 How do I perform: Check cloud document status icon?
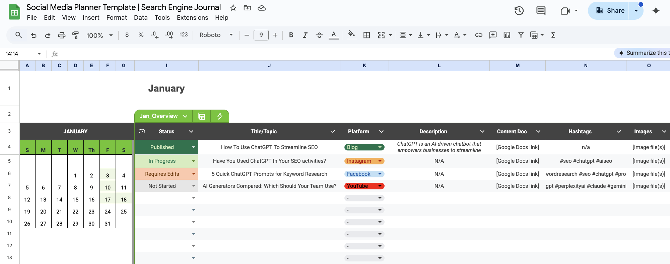(x=262, y=8)
